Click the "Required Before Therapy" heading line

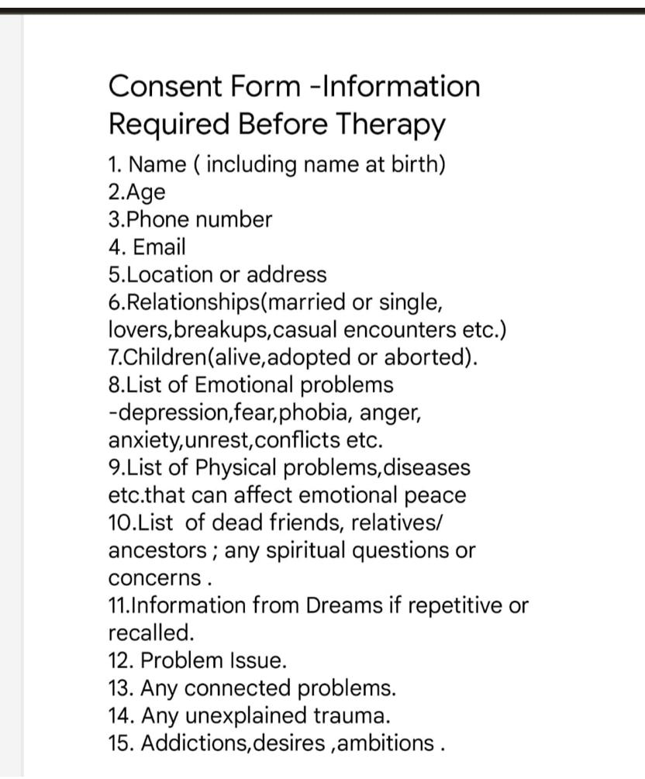click(x=277, y=124)
